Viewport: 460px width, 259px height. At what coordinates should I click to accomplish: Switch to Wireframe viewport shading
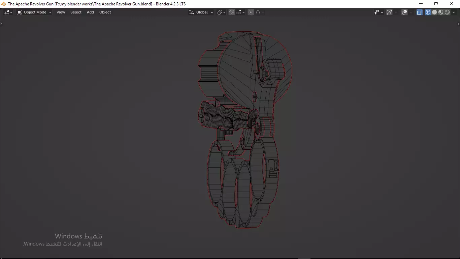coord(428,12)
